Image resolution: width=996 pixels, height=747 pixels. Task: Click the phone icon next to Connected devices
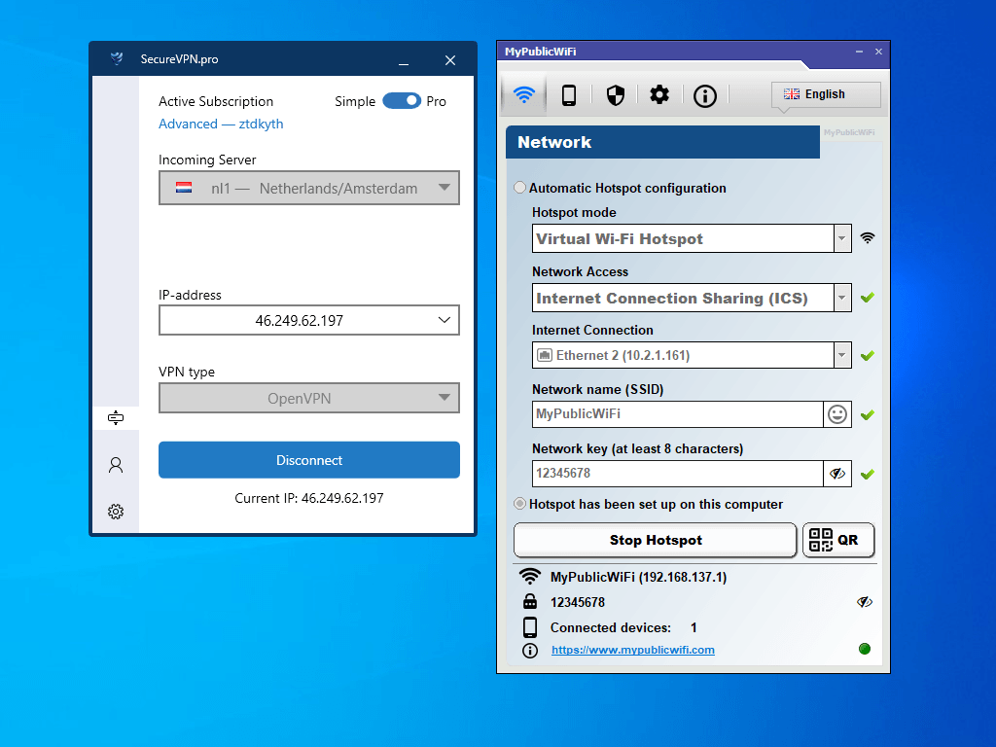530,627
